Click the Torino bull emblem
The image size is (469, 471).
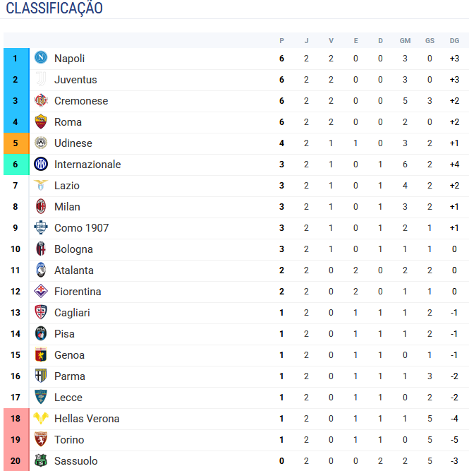point(41,439)
